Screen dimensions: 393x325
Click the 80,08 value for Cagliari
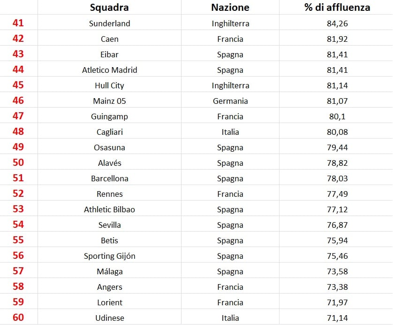[337, 132]
